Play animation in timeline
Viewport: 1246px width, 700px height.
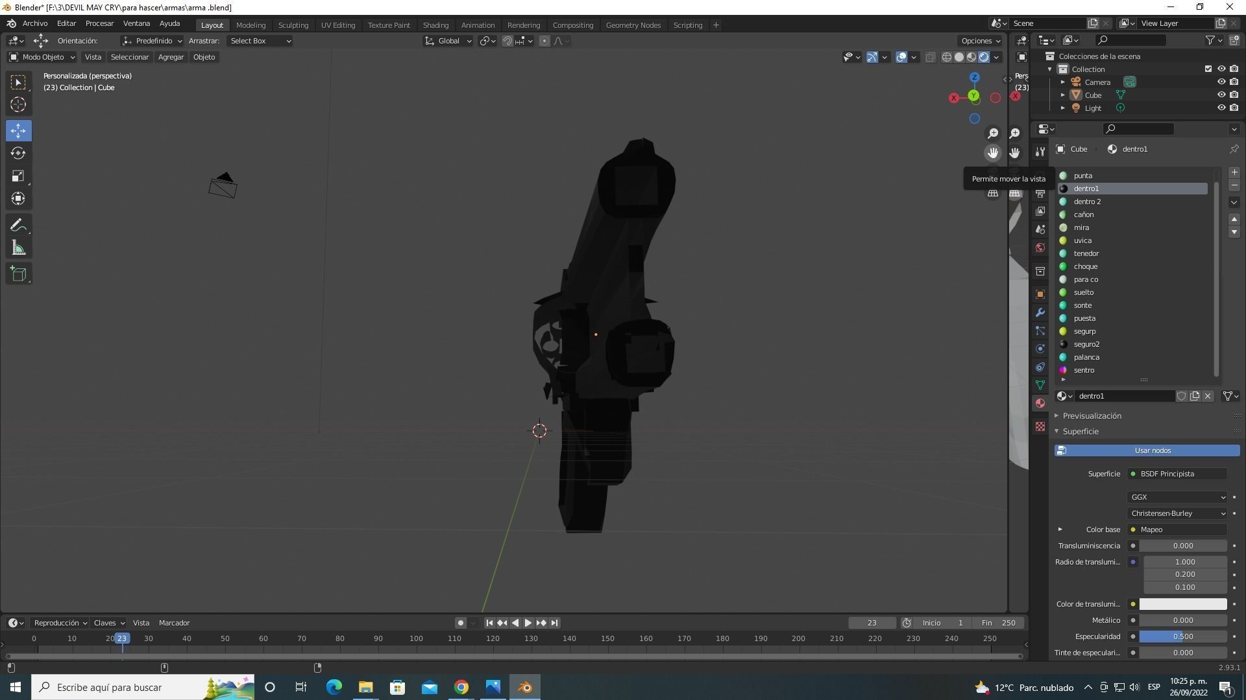coord(528,623)
